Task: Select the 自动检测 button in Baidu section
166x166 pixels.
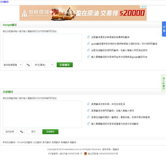Action: point(10,132)
